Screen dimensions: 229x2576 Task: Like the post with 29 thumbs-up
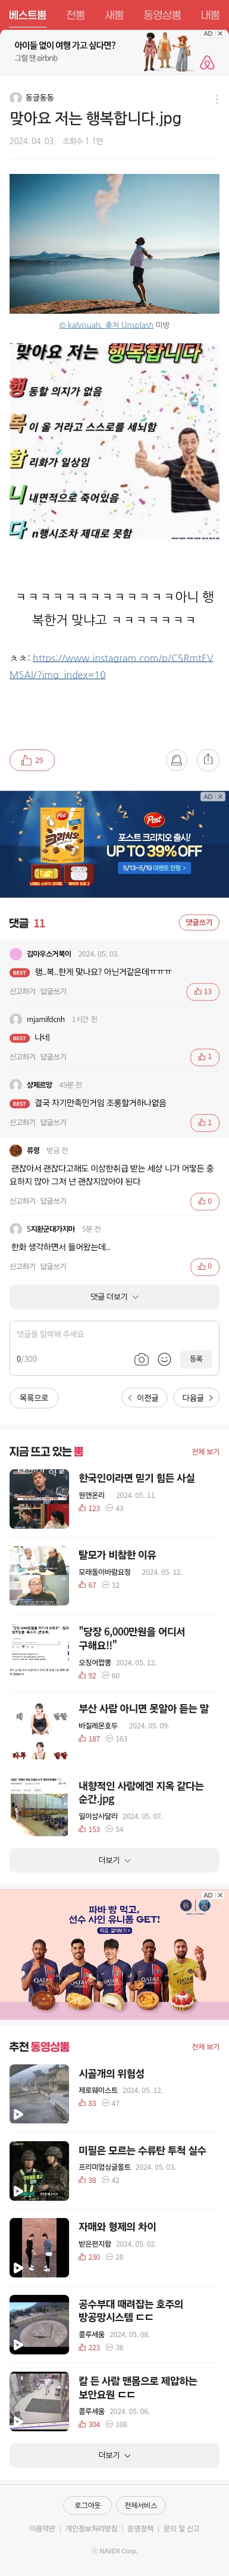tap(32, 760)
